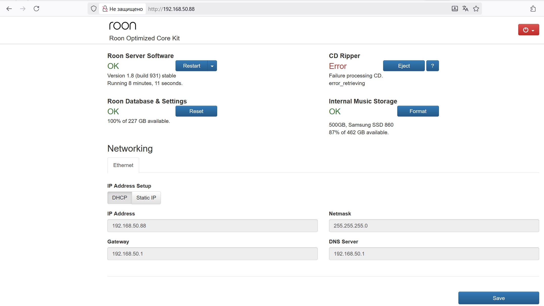544x306 pixels.
Task: Click the browser back arrow
Action: (9, 9)
